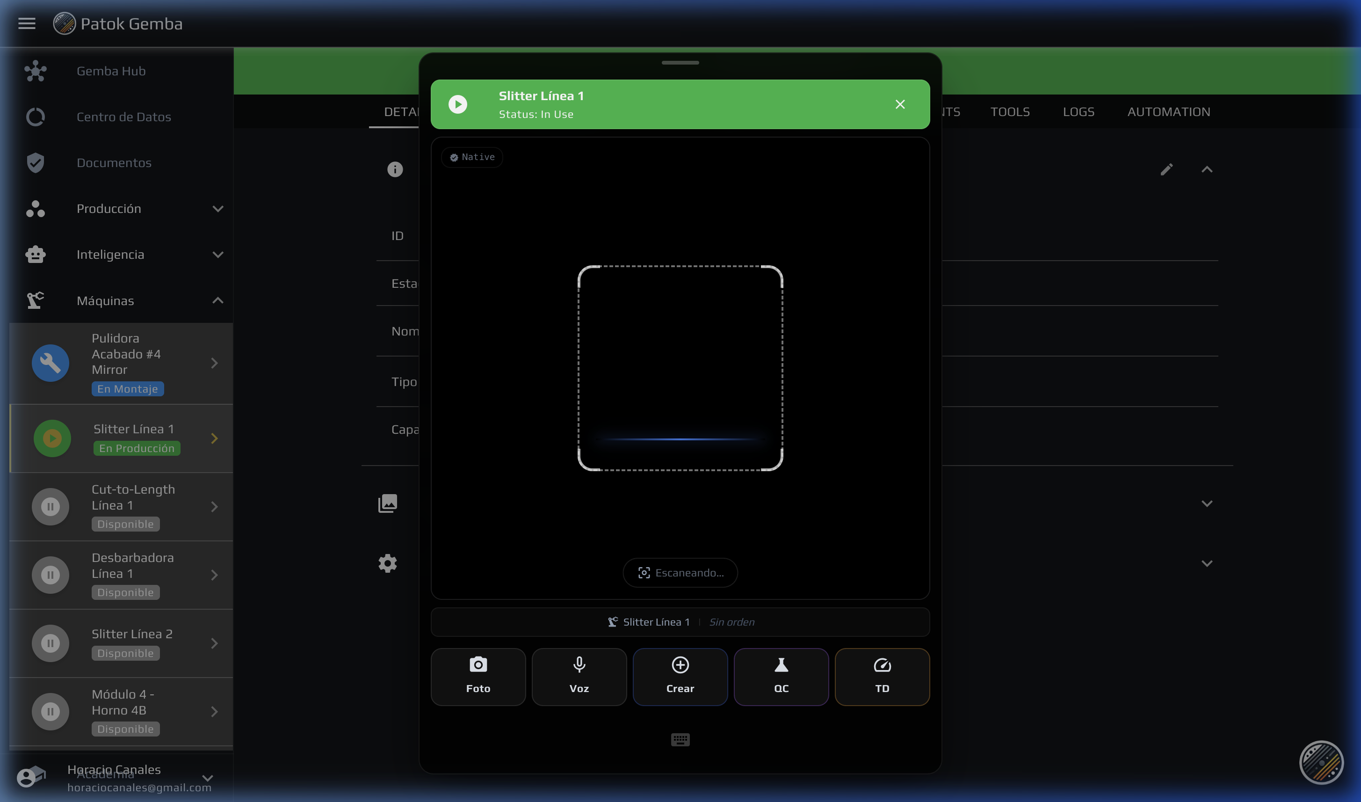Open the TD gauge button

click(882, 676)
